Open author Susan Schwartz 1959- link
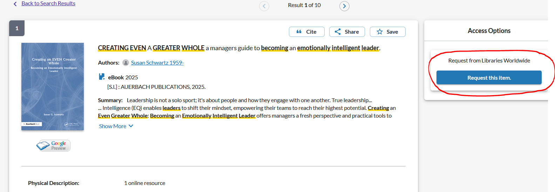 157,62
